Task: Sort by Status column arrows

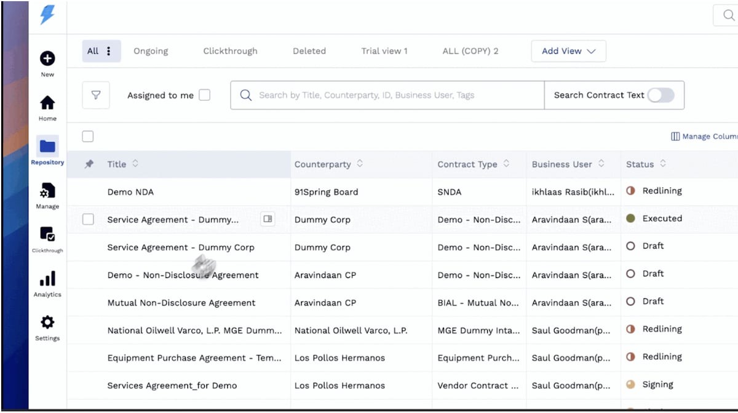Action: [x=663, y=164]
